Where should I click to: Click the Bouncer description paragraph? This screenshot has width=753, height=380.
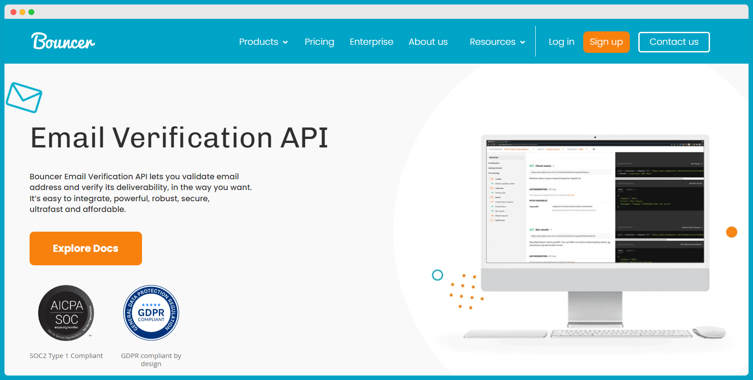pos(141,193)
